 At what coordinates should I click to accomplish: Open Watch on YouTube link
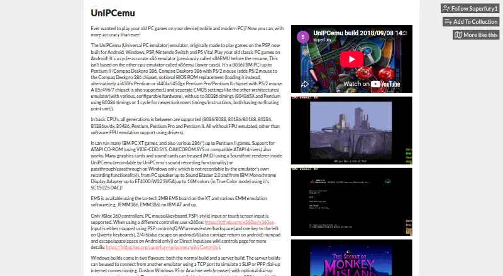click(372, 84)
